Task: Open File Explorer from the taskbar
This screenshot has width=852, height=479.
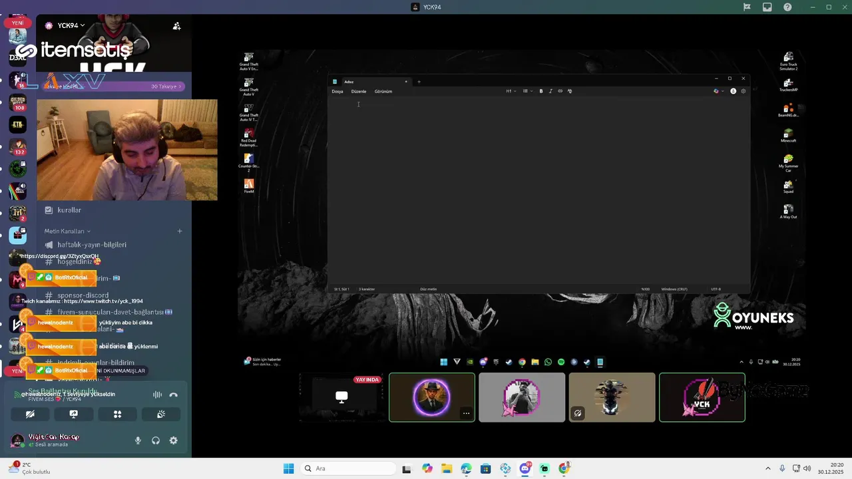Action: pos(447,468)
